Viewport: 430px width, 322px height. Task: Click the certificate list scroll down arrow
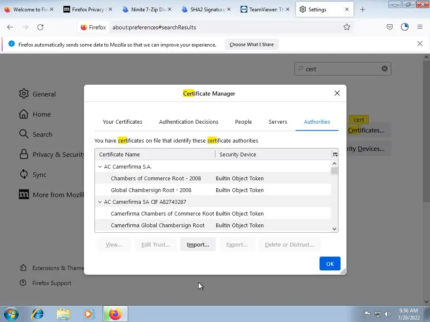pos(334,229)
